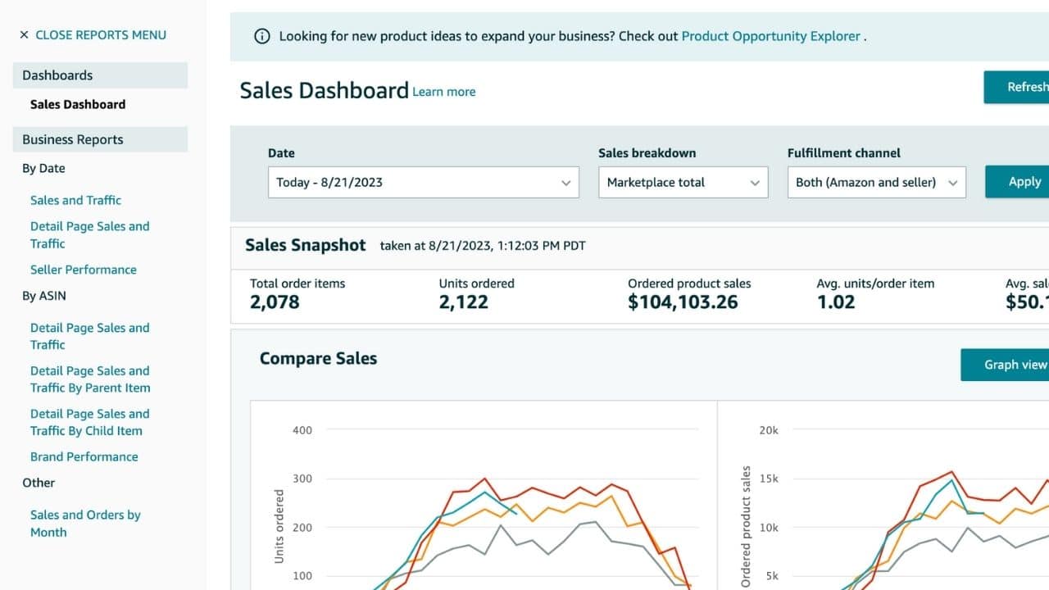Image resolution: width=1049 pixels, height=590 pixels.
Task: Open Detail Page Sales and Traffic By Parent Item
Action: 90,379
